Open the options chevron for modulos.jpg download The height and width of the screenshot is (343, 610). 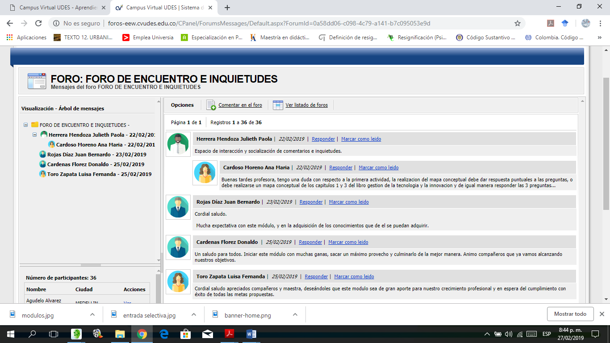tap(92, 314)
